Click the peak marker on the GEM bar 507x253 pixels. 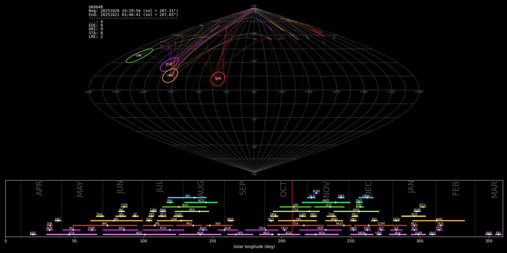pos(367,198)
